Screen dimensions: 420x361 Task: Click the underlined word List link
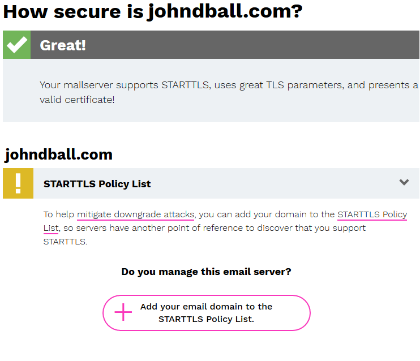tap(50, 228)
